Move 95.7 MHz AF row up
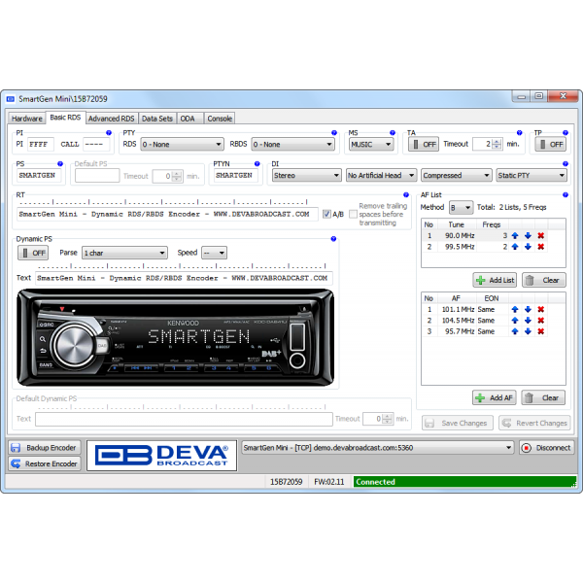Screen dimensions: 583x583 coord(515,331)
